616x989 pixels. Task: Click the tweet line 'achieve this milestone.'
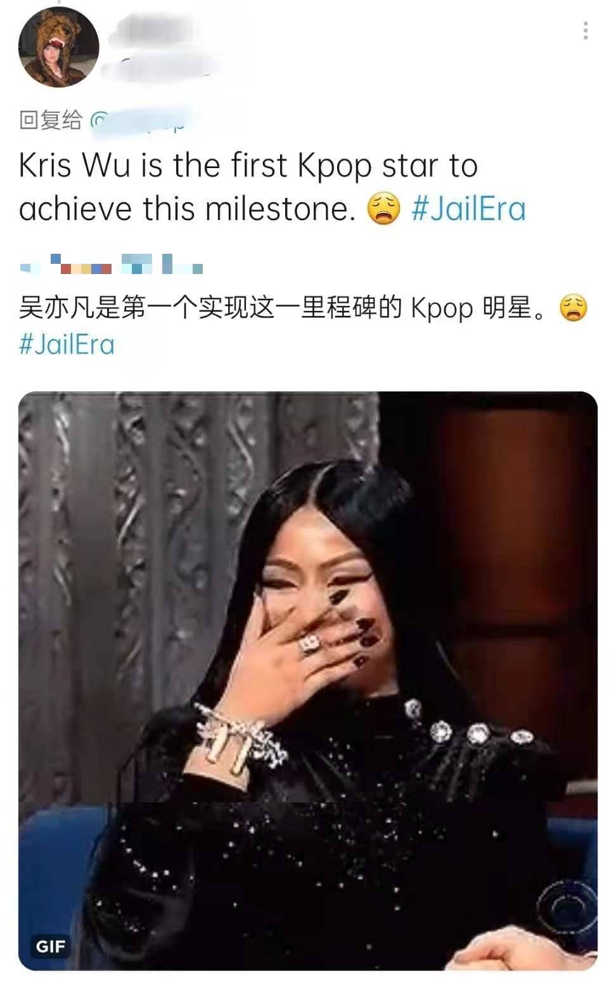coord(188,209)
